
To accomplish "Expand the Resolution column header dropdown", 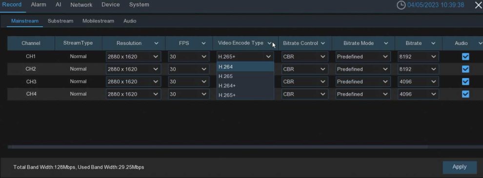I will point(156,43).
